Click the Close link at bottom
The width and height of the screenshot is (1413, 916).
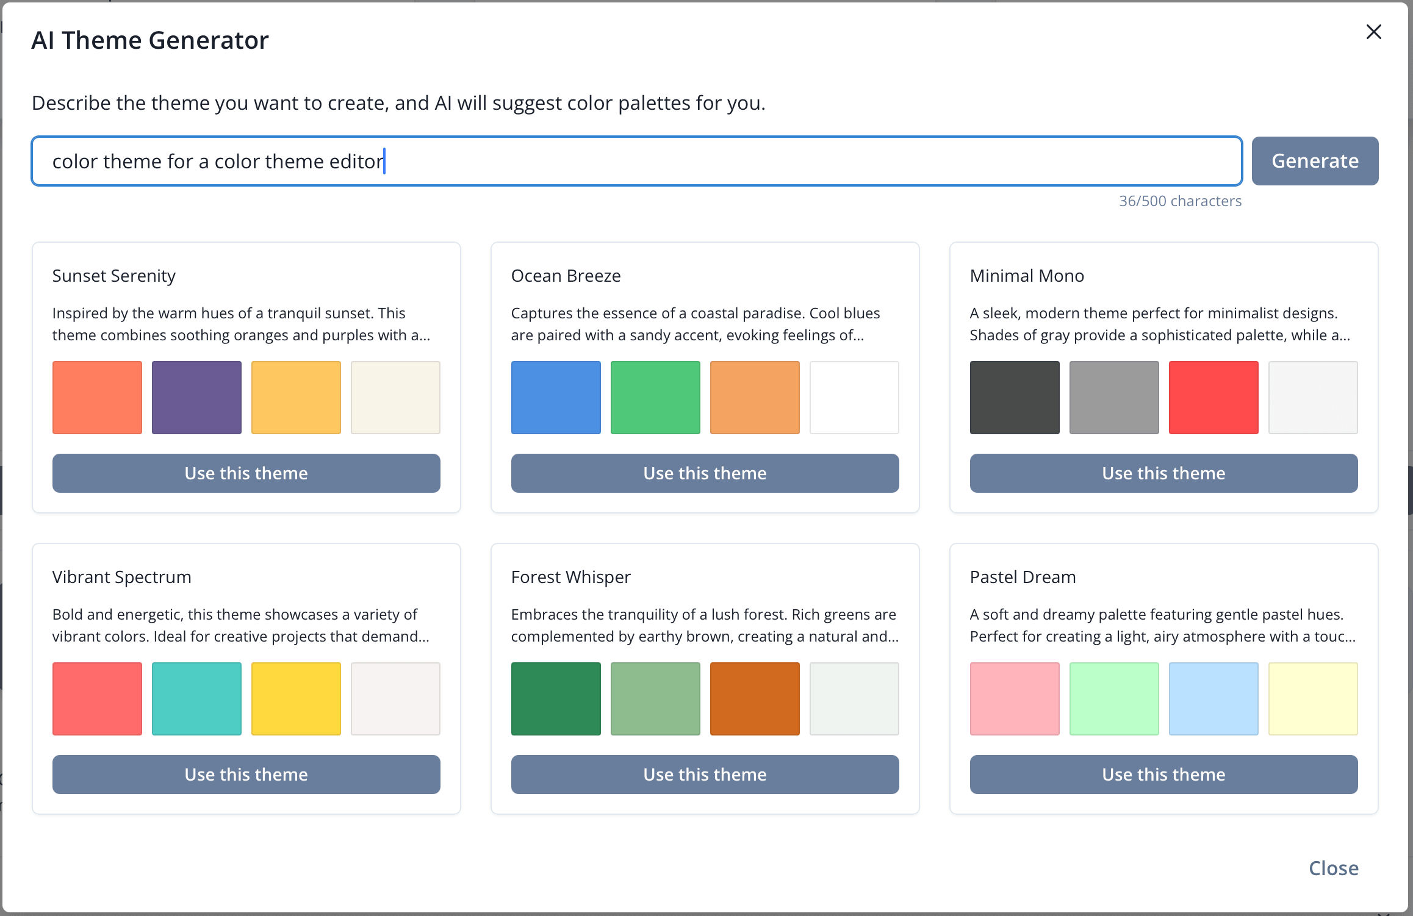(1333, 868)
